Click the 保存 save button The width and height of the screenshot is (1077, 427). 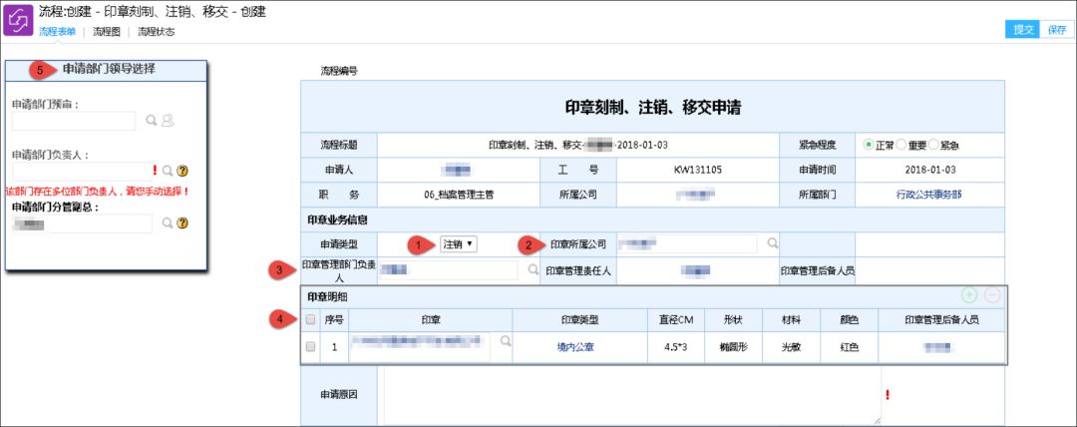tap(1057, 29)
